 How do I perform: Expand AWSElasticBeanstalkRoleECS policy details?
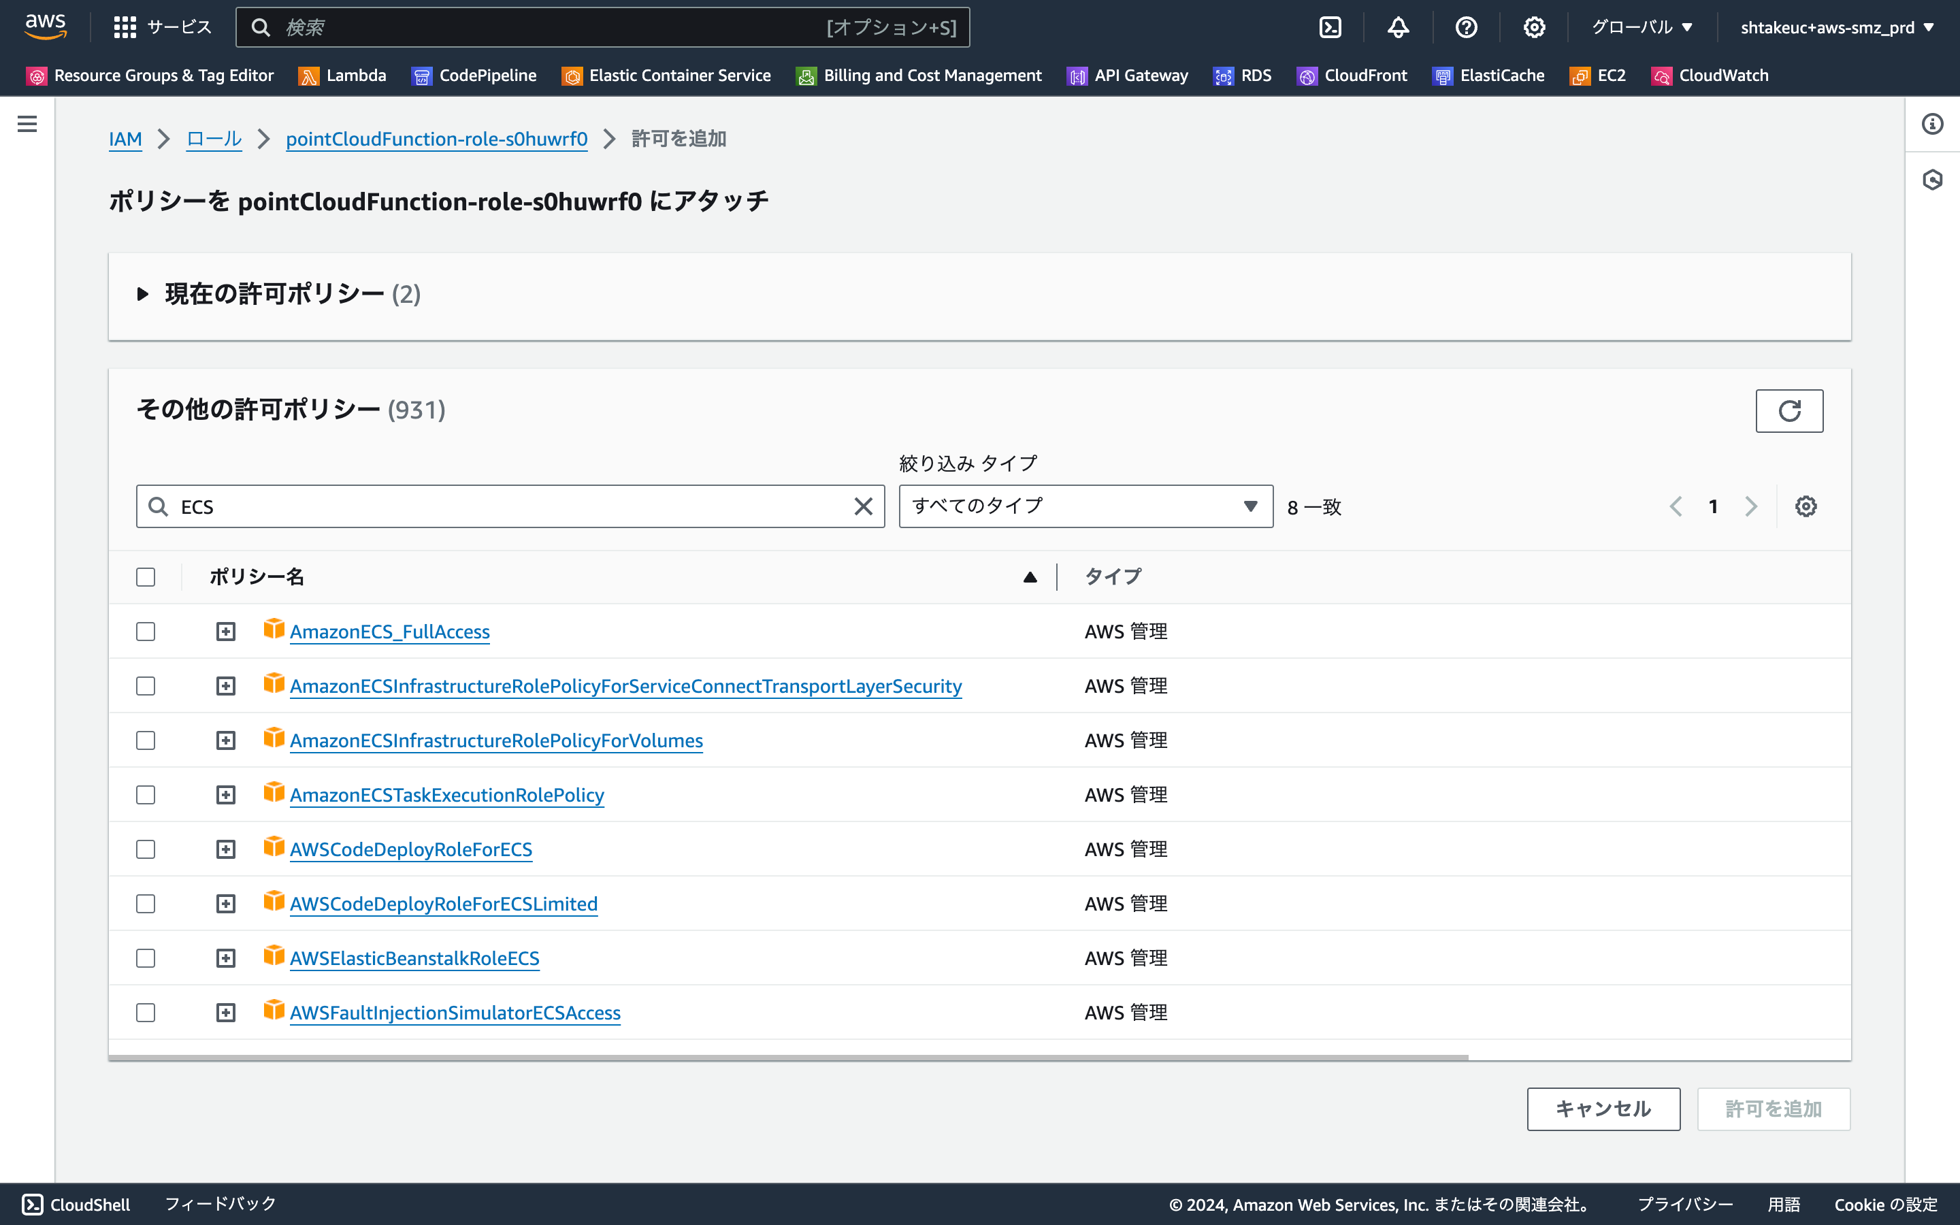point(225,958)
